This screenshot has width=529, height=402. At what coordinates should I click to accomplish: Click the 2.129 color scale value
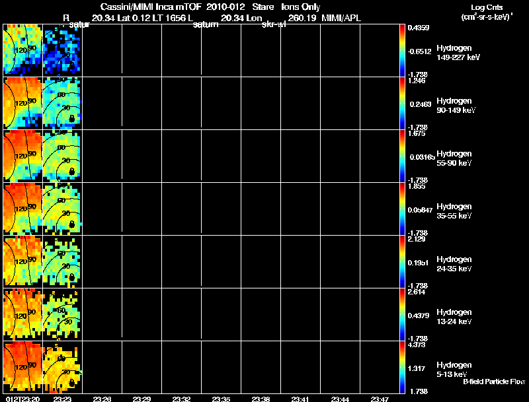pyautogui.click(x=417, y=239)
